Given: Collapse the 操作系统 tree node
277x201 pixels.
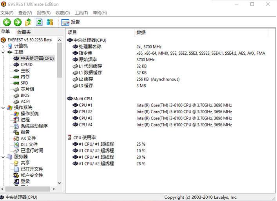Looking at the screenshot, I should (x=4, y=108).
